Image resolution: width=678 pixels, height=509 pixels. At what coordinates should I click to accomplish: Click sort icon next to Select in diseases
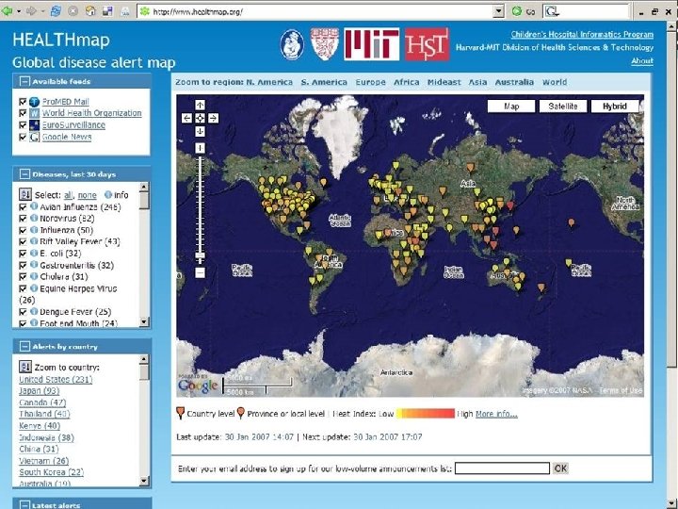coord(25,194)
